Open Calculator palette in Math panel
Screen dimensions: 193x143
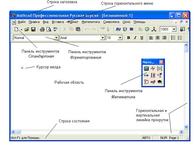pos(146,69)
